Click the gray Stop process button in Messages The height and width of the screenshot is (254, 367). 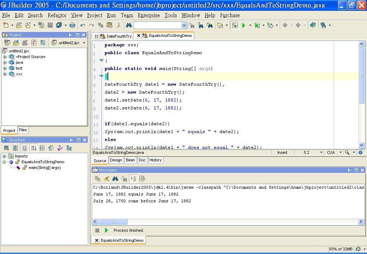97,230
